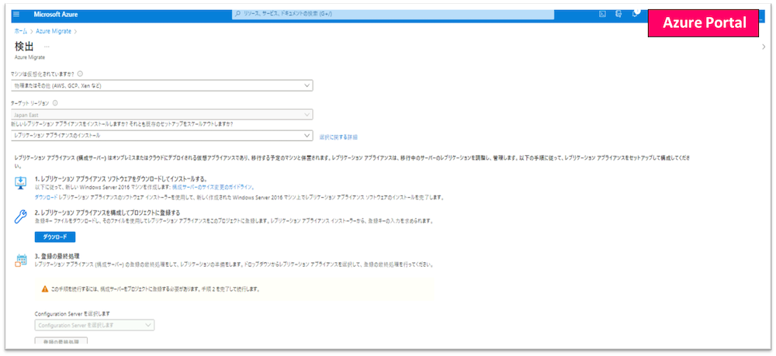The image size is (776, 356).
Task: Click the 登録の最終処理 button at the bottom
Action: tap(61, 342)
